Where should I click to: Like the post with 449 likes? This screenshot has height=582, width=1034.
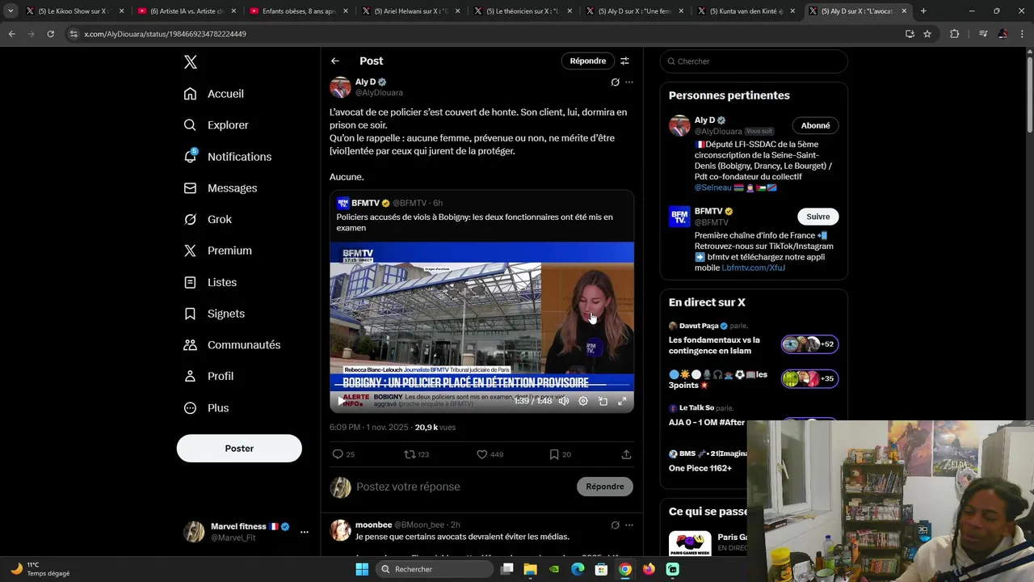tap(490, 454)
